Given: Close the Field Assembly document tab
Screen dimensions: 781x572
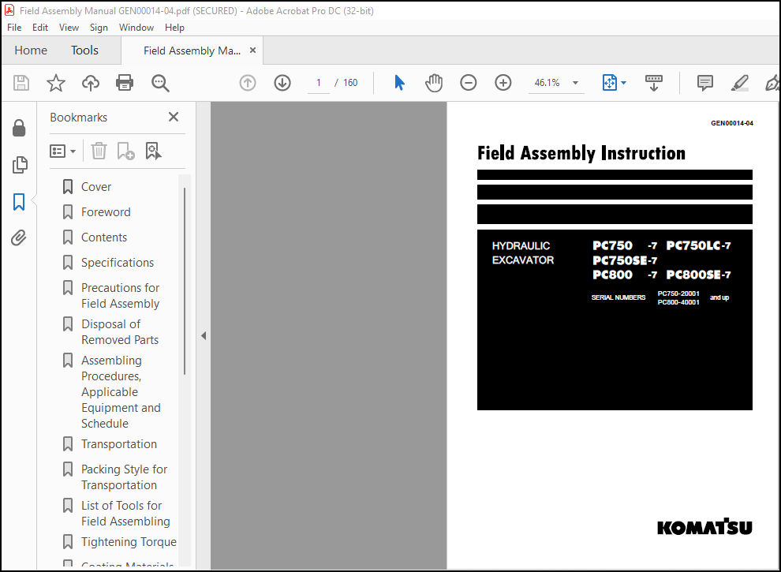Looking at the screenshot, I should (252, 50).
